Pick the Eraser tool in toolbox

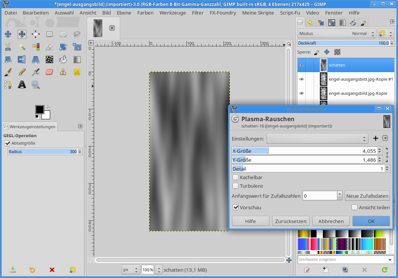point(49,72)
